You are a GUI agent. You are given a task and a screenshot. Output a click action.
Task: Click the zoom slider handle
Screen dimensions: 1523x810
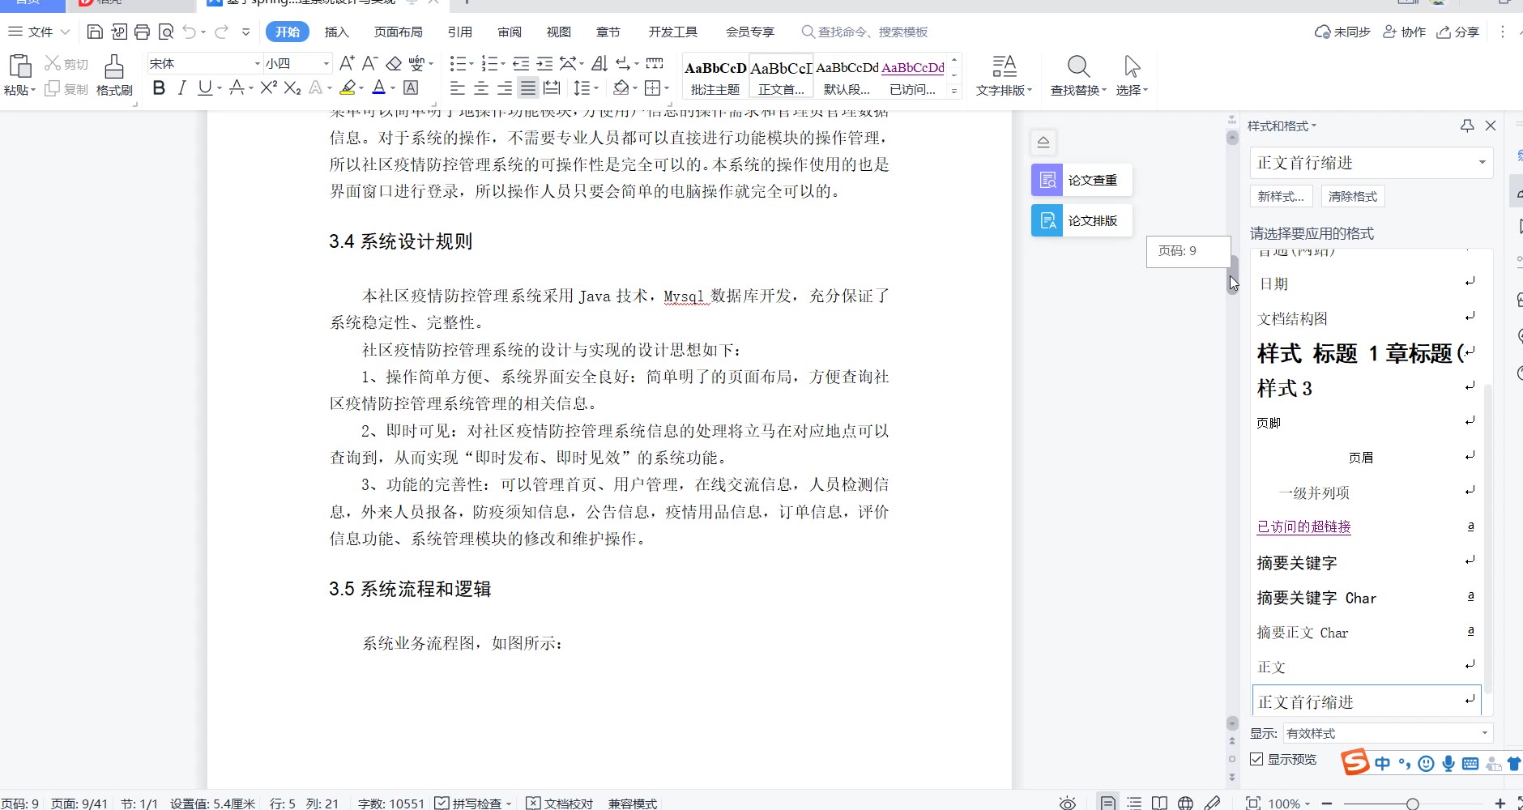click(x=1413, y=803)
